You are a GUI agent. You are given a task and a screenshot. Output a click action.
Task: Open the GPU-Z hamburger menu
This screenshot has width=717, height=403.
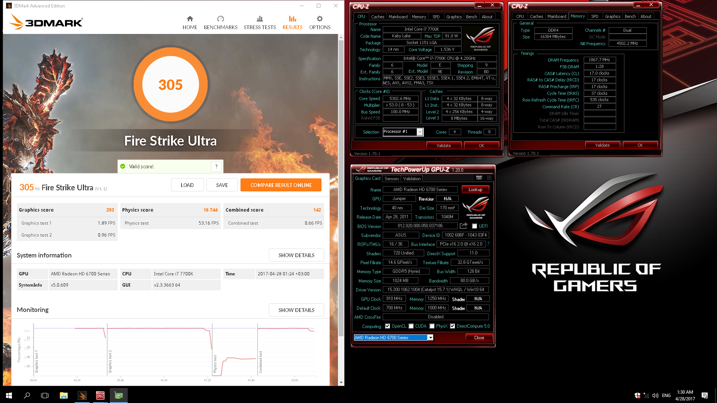[x=489, y=178]
